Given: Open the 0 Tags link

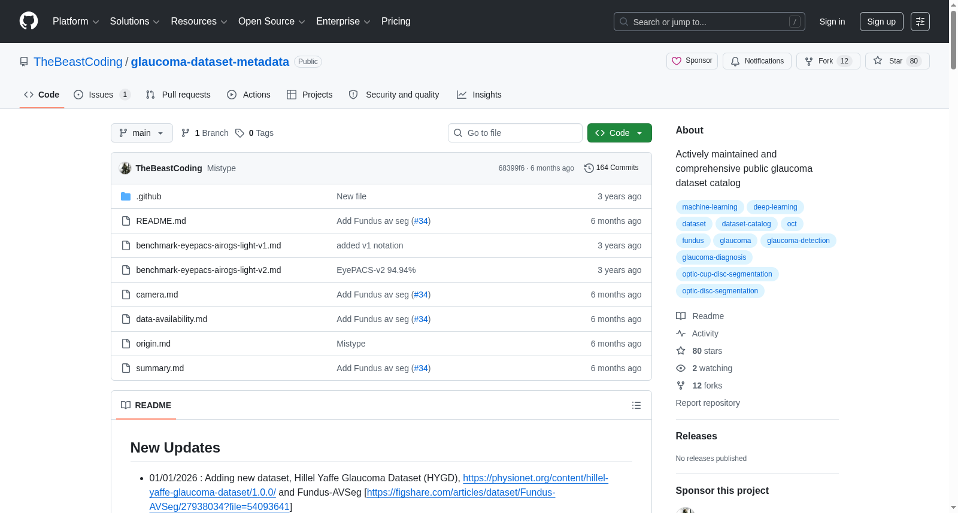Looking at the screenshot, I should tap(254, 133).
